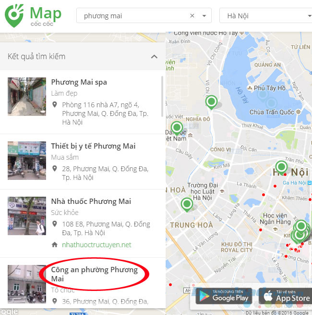The height and width of the screenshot is (315, 312).
Task: Click location pin icon of Phương Mai spa
Action: tap(55, 105)
